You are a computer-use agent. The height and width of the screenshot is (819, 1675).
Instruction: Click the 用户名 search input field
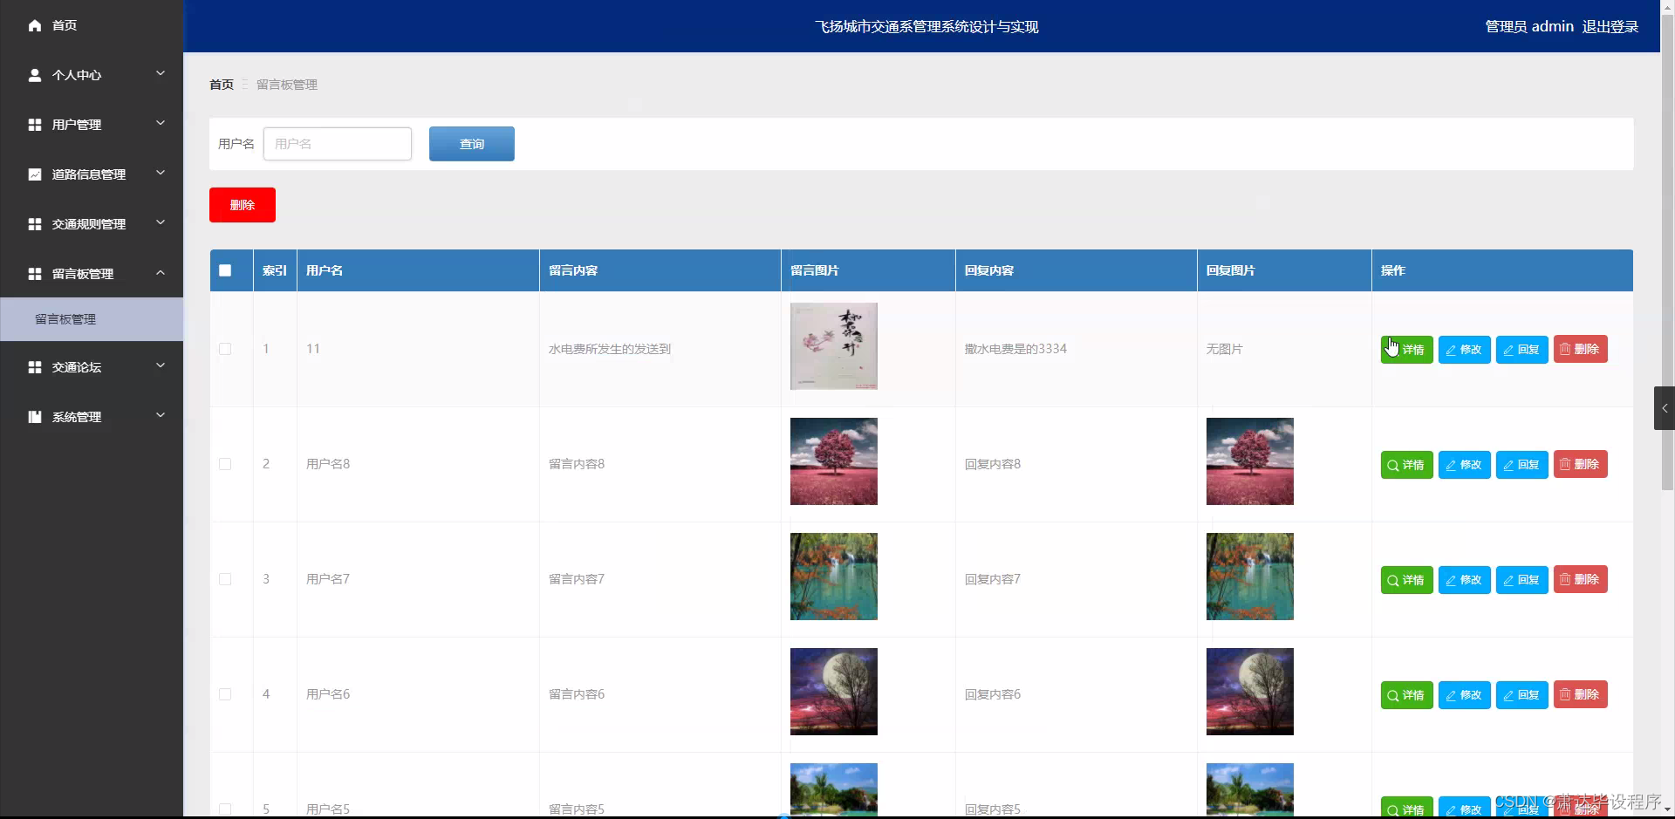(338, 144)
